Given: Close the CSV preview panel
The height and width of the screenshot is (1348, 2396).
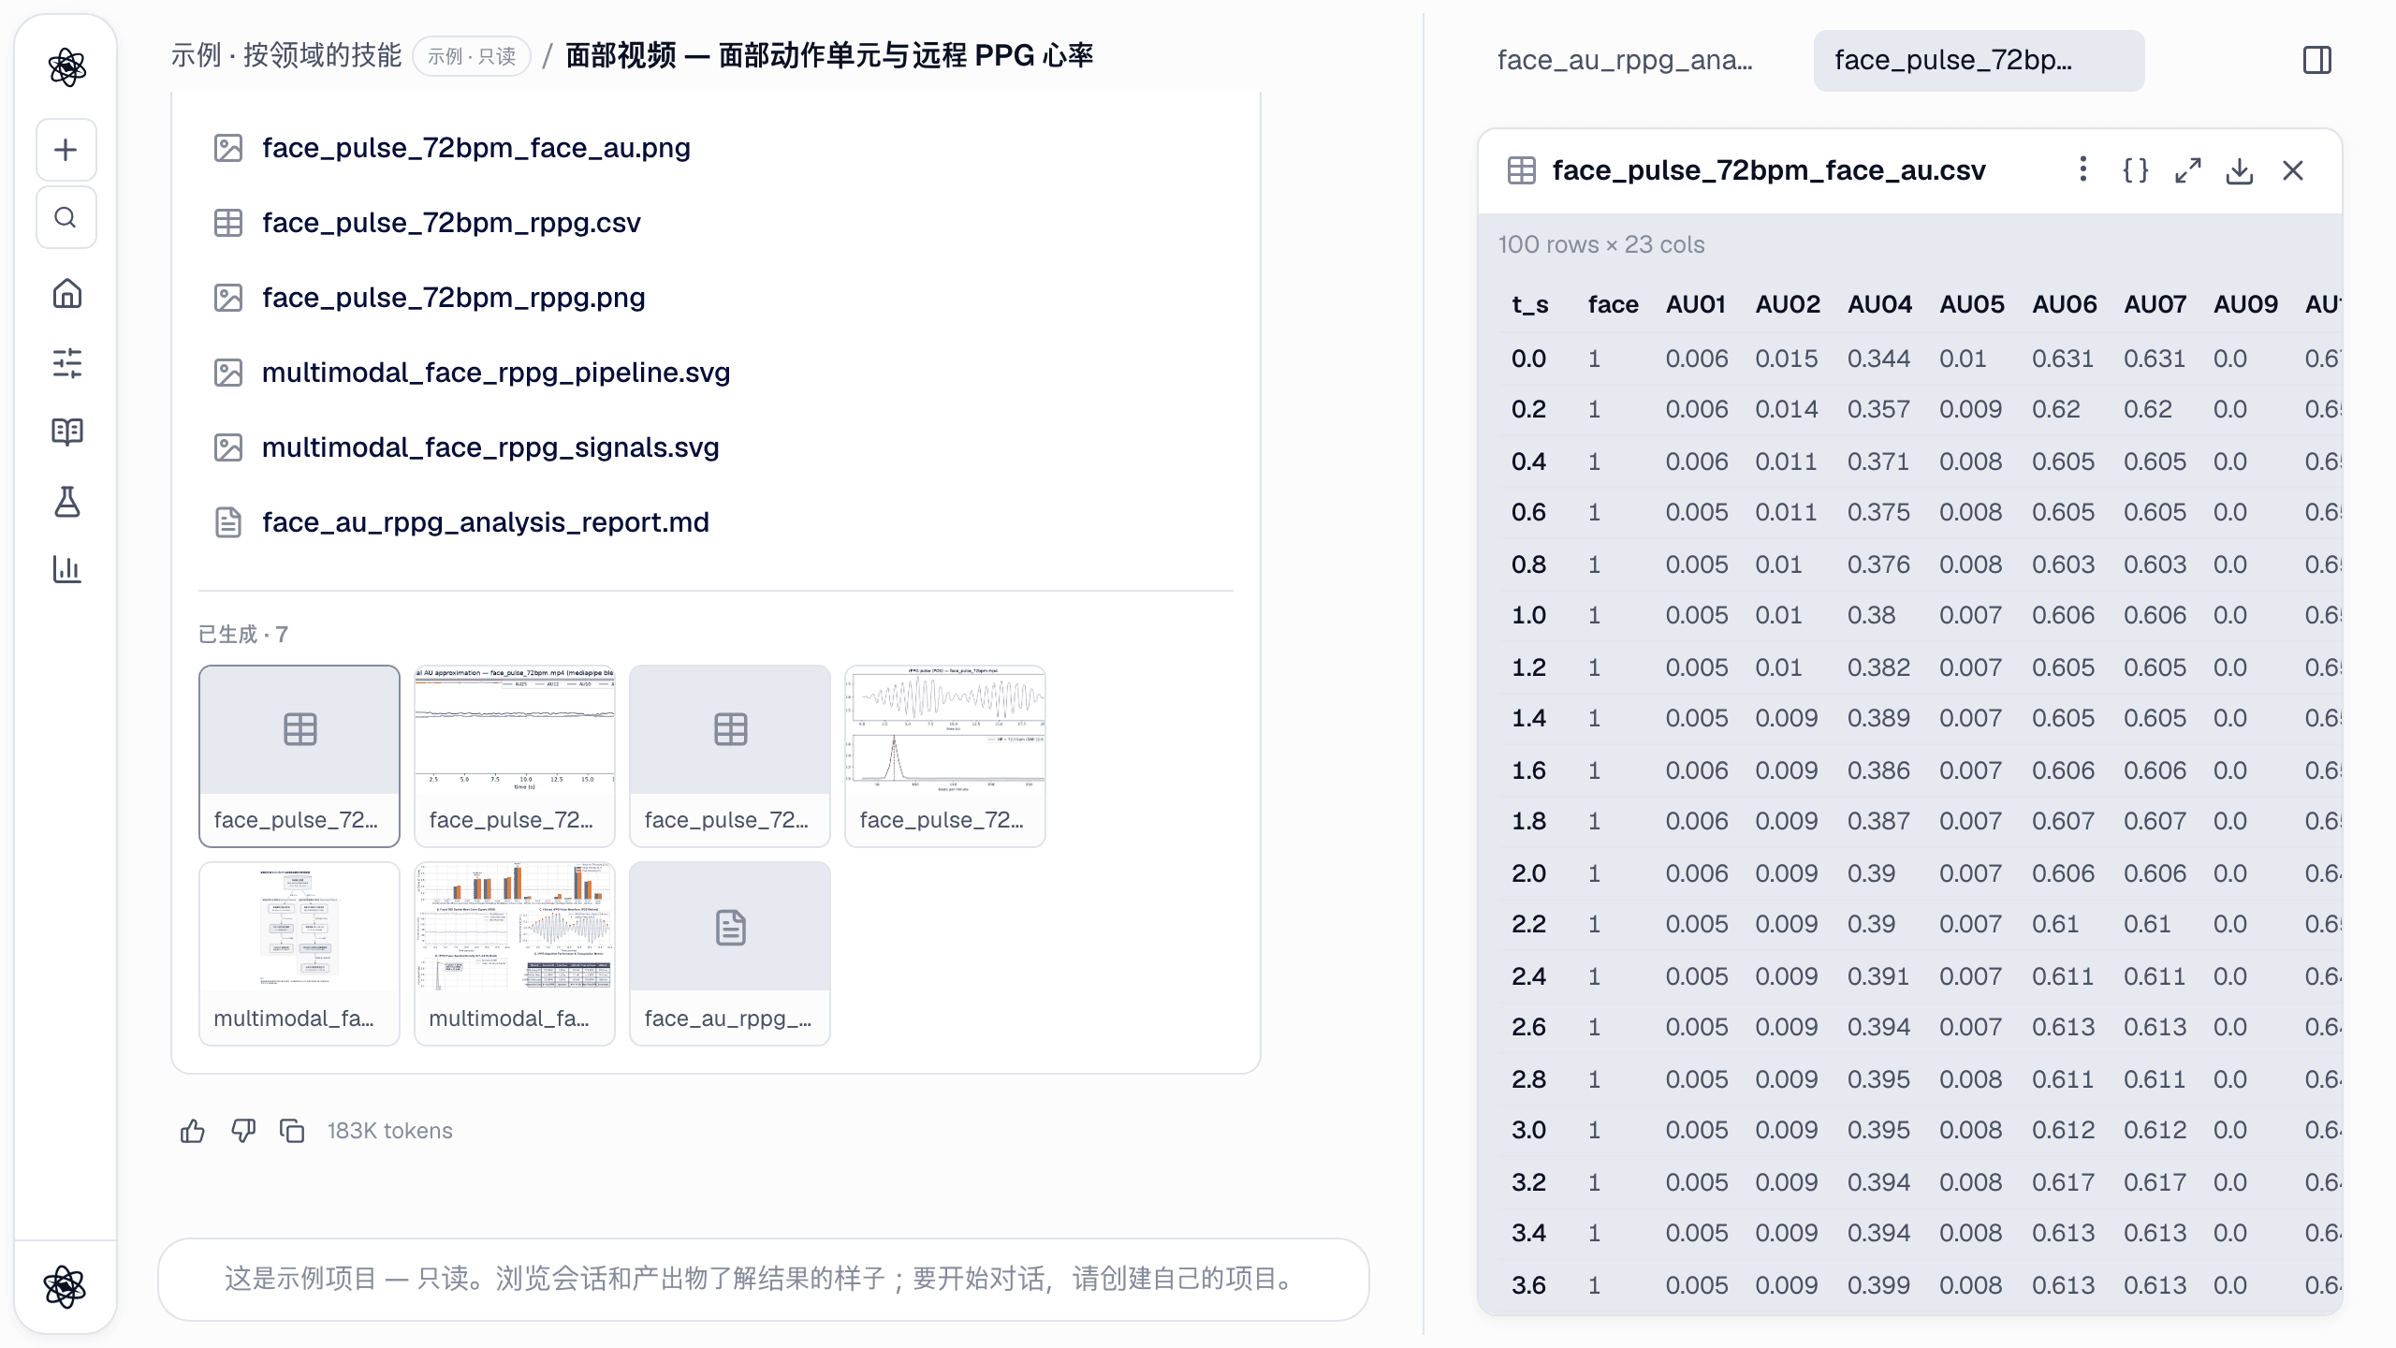Looking at the screenshot, I should (x=2293, y=170).
